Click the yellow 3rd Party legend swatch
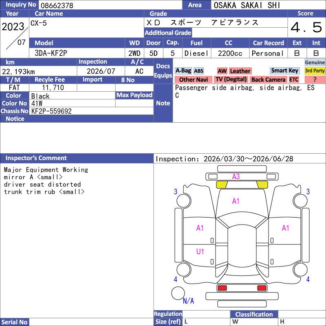 click(315, 71)
